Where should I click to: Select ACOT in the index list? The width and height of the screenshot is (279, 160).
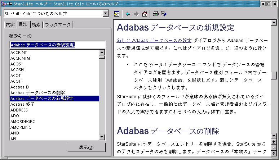[x=54, y=76]
